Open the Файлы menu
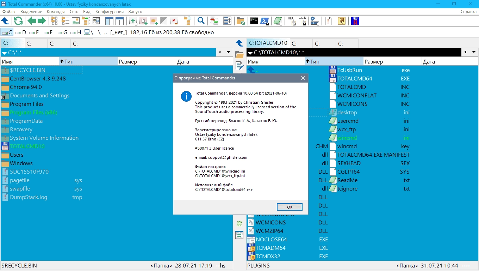Screen dimensions: 479x271 pos(9,12)
